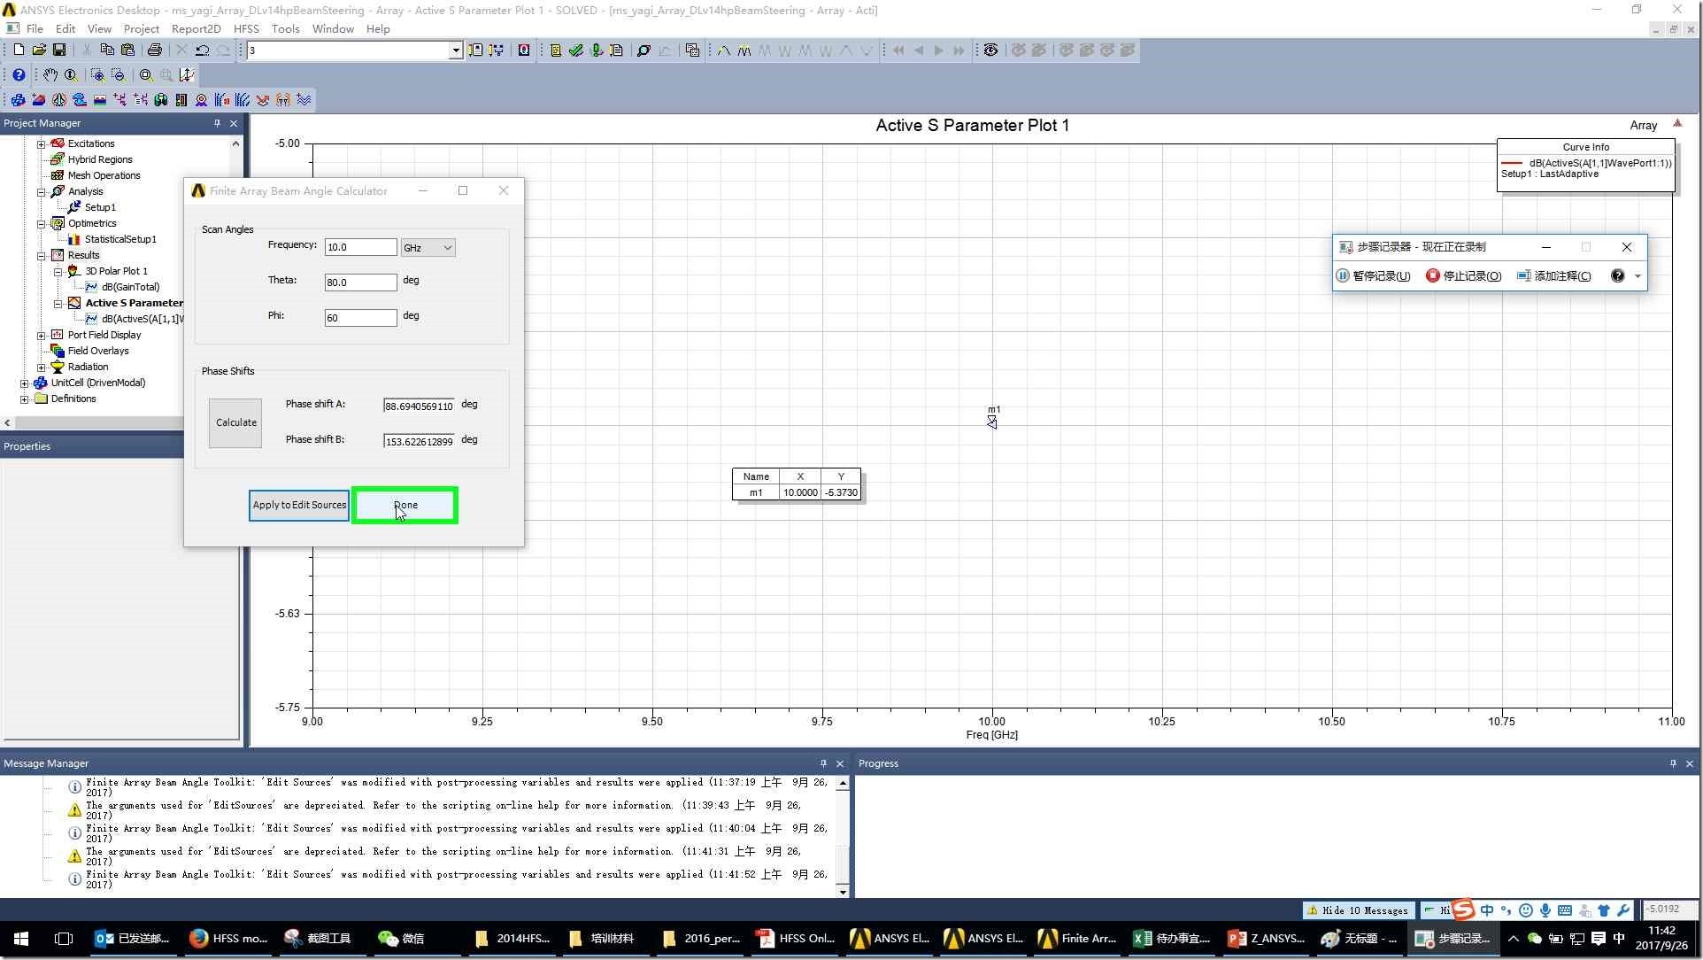Screen dimensions: 1703x960
Task: Stop the steps recorder recording
Action: (x=1463, y=275)
